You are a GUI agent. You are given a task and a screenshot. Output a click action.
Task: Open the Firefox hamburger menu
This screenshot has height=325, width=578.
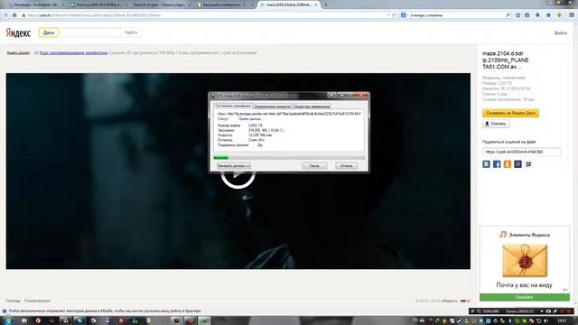click(572, 15)
